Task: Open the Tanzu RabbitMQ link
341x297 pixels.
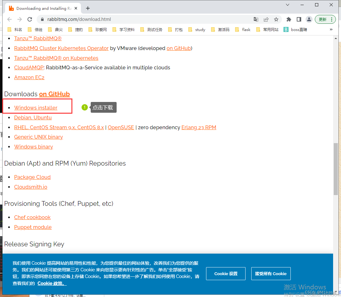Action: pyautogui.click(x=38, y=39)
